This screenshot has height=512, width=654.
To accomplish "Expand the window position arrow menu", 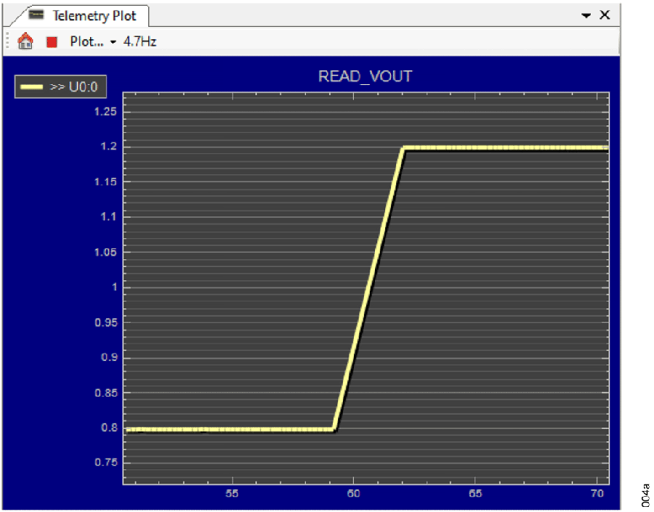I will (x=586, y=15).
